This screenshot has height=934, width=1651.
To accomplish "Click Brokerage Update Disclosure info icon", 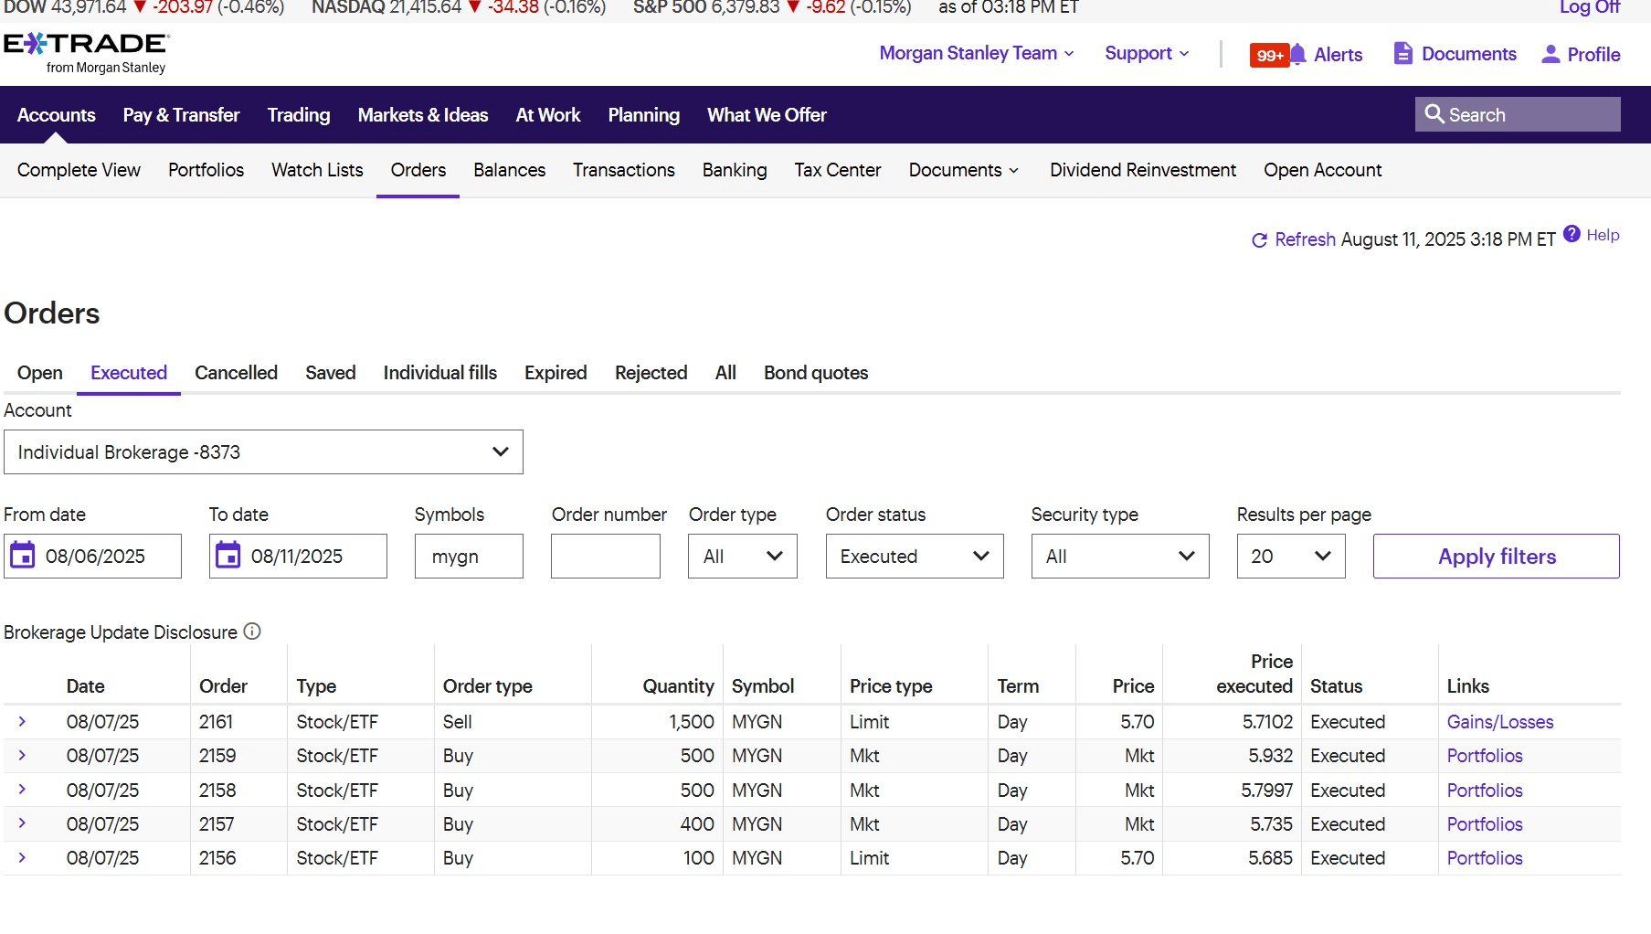I will point(252,632).
